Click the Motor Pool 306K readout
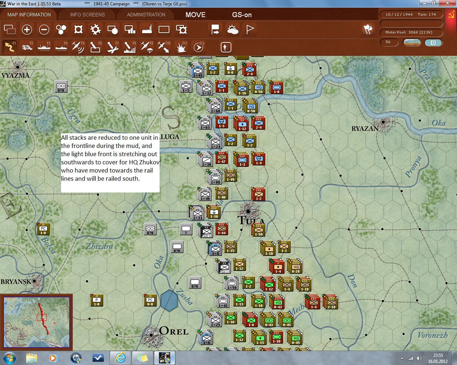This screenshot has height=365, width=457. pyautogui.click(x=411, y=32)
